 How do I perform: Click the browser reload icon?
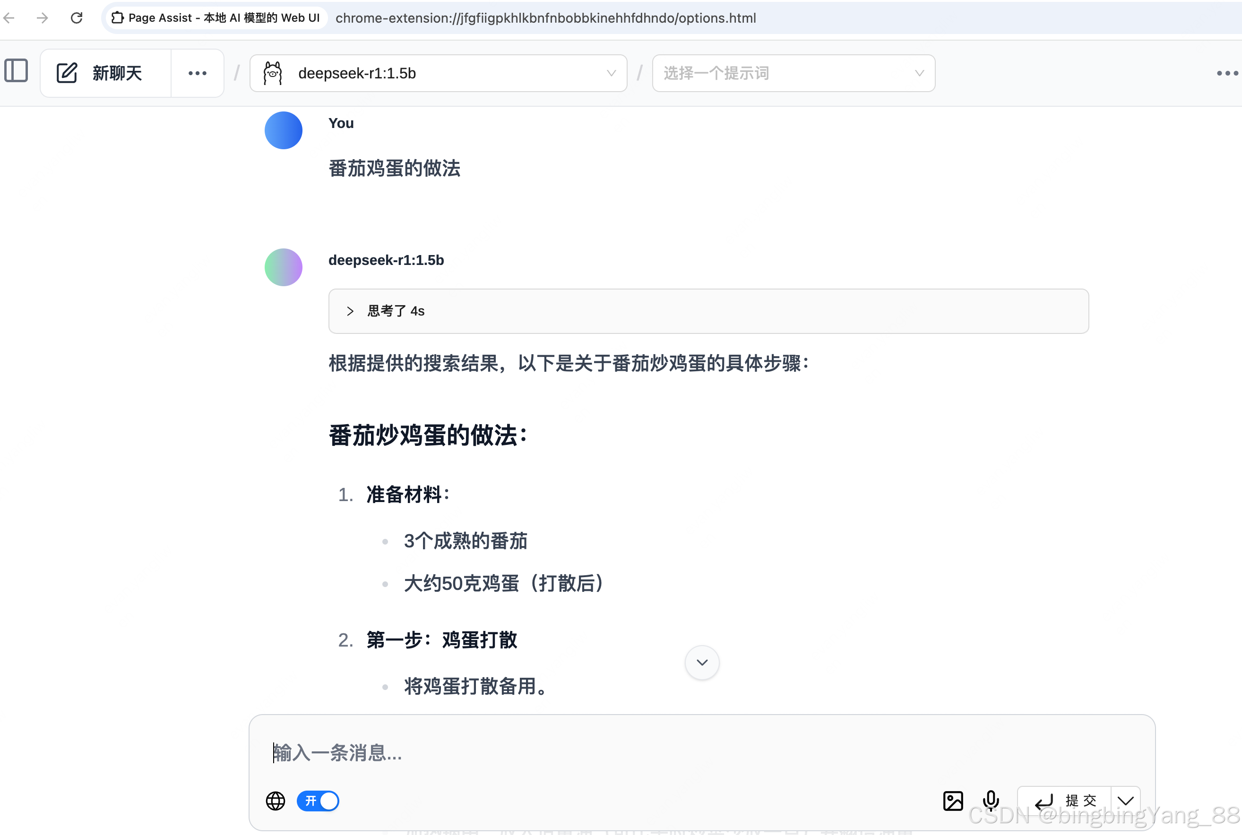pos(77,18)
